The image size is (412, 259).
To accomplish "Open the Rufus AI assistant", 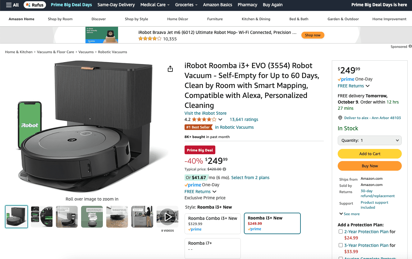I will pos(35,5).
